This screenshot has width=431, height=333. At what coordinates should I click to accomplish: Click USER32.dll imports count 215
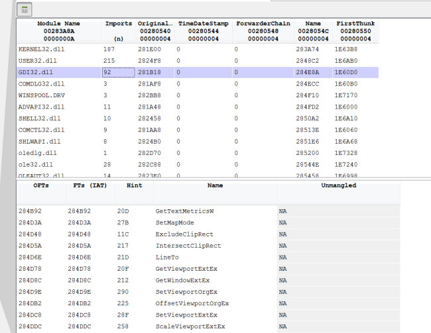[109, 61]
